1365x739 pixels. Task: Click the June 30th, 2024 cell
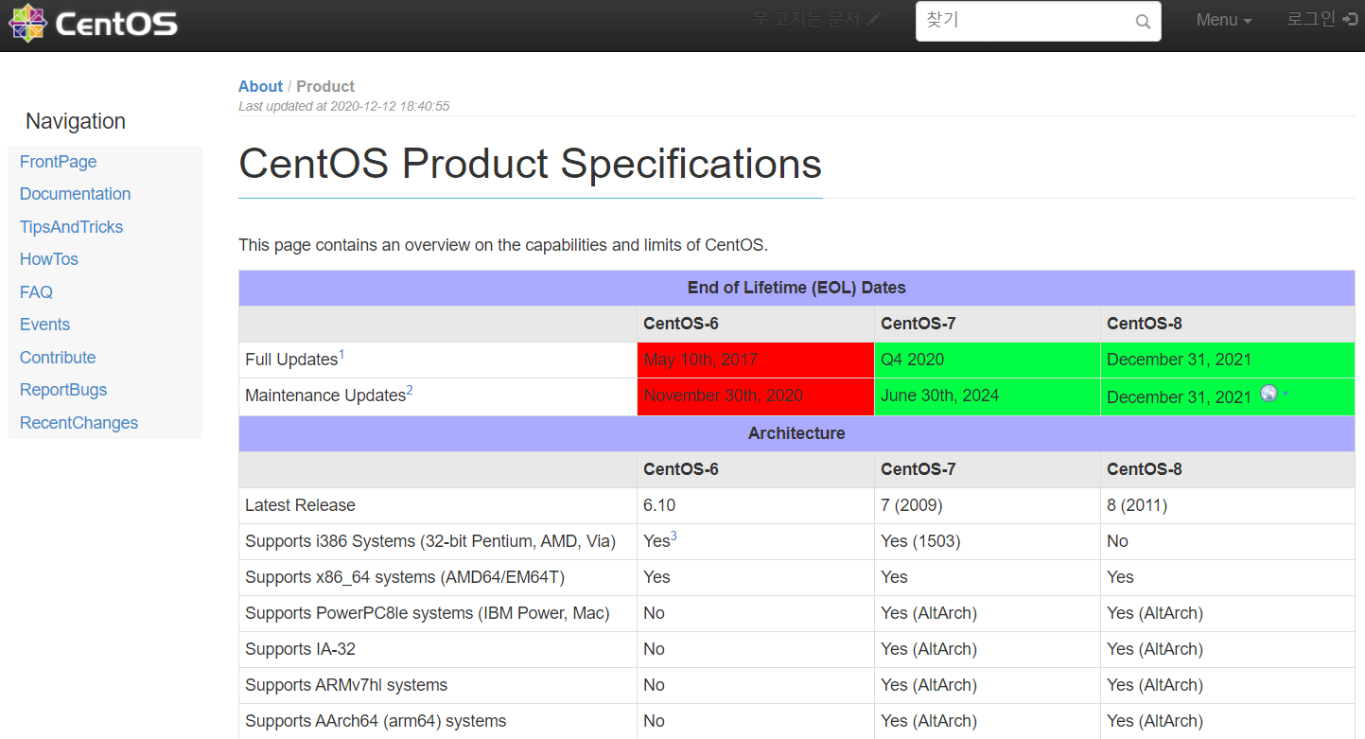(x=988, y=396)
